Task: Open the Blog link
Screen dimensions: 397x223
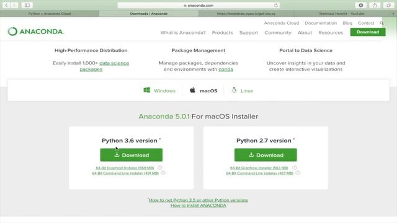Action: 347,23
